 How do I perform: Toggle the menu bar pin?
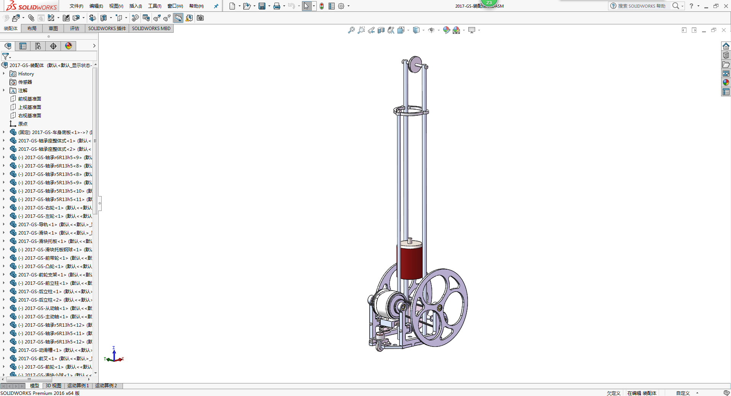pos(216,6)
